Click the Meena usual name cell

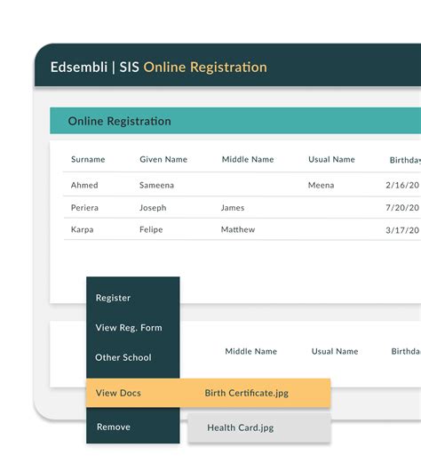click(x=321, y=185)
